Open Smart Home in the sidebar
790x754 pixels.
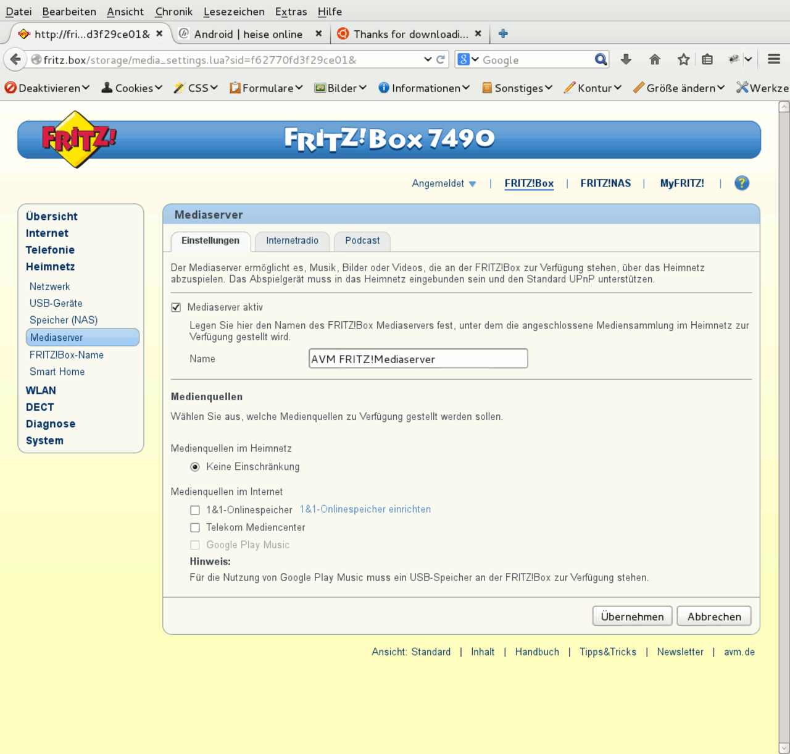coord(57,372)
